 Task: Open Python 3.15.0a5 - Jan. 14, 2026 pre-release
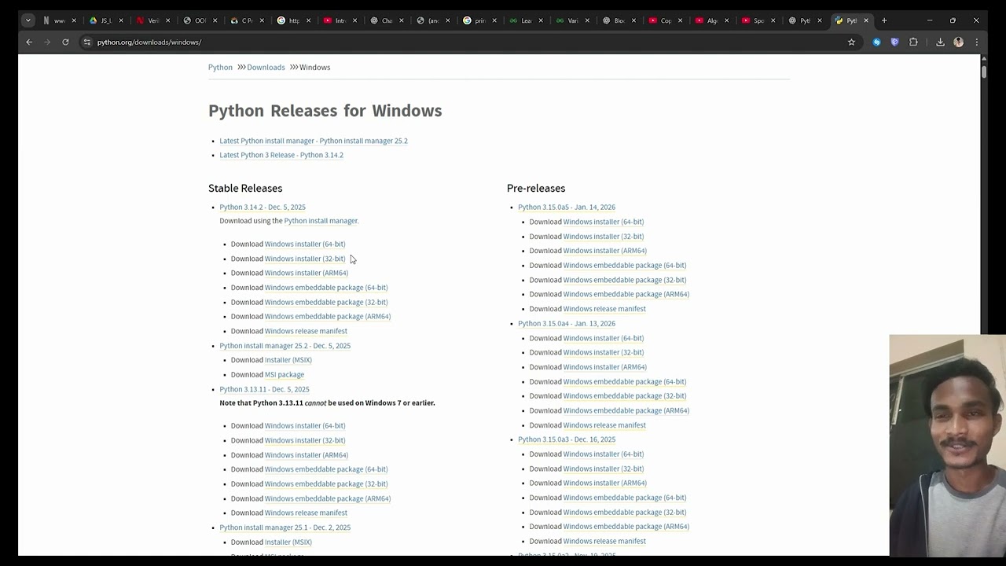coord(567,208)
